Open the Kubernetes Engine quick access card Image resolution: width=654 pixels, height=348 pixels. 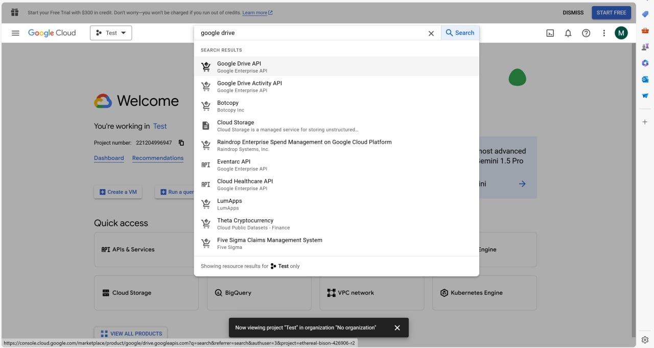(484, 293)
